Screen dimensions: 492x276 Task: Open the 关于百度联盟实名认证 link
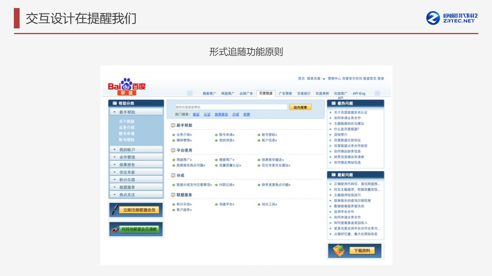click(351, 113)
